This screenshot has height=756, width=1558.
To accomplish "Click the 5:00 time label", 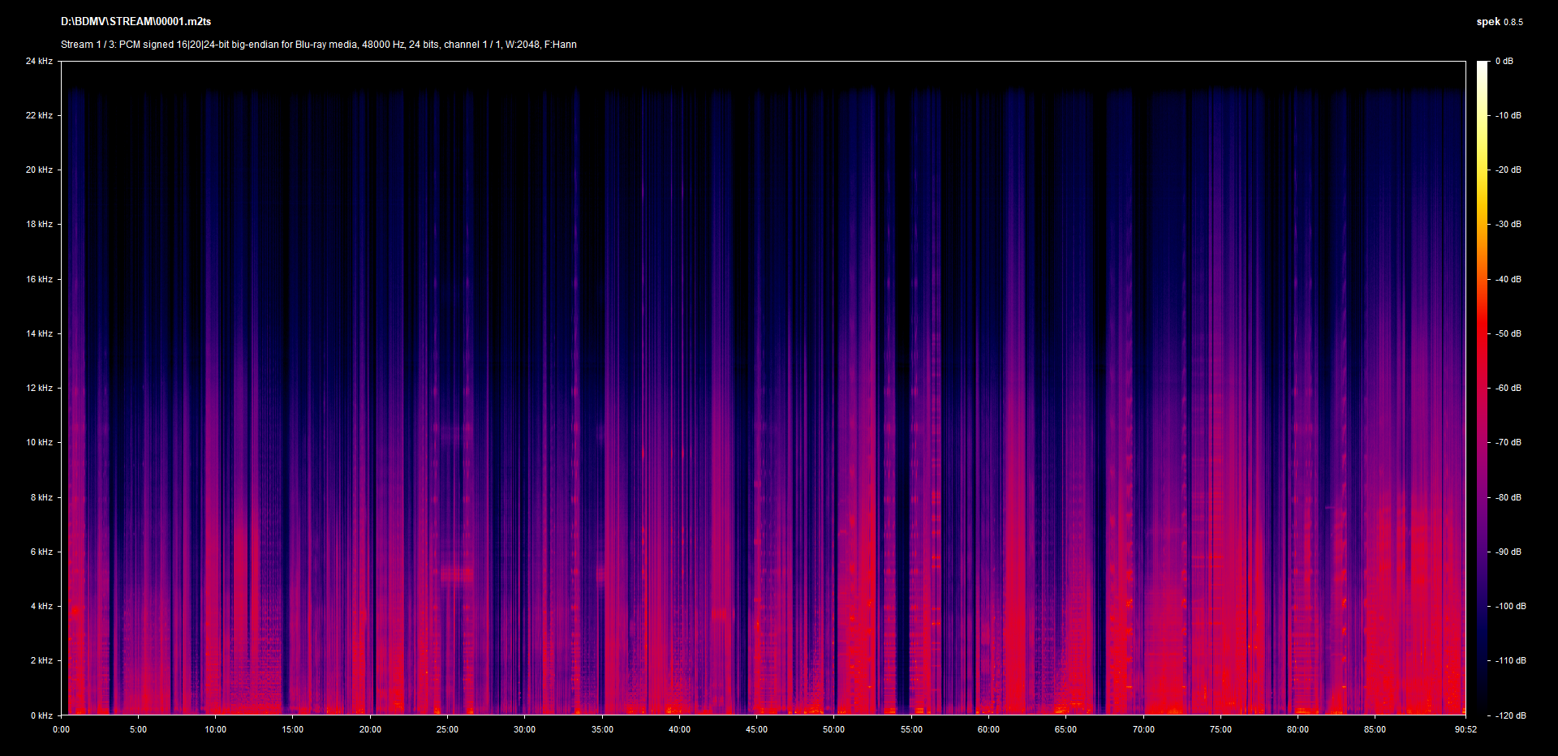I will click(x=138, y=729).
